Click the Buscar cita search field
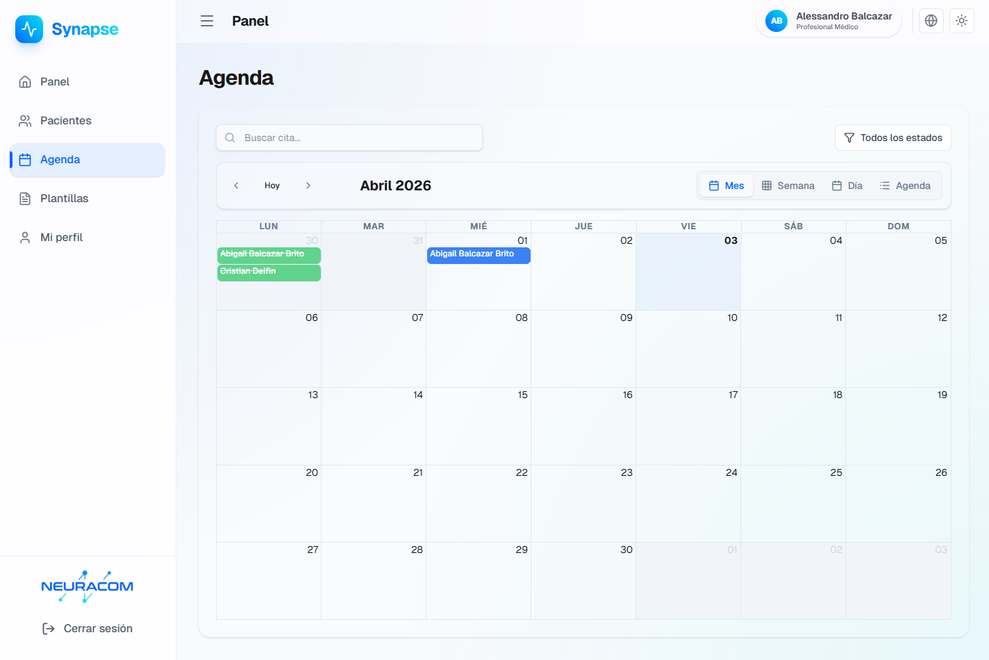This screenshot has height=660, width=989. 349,138
